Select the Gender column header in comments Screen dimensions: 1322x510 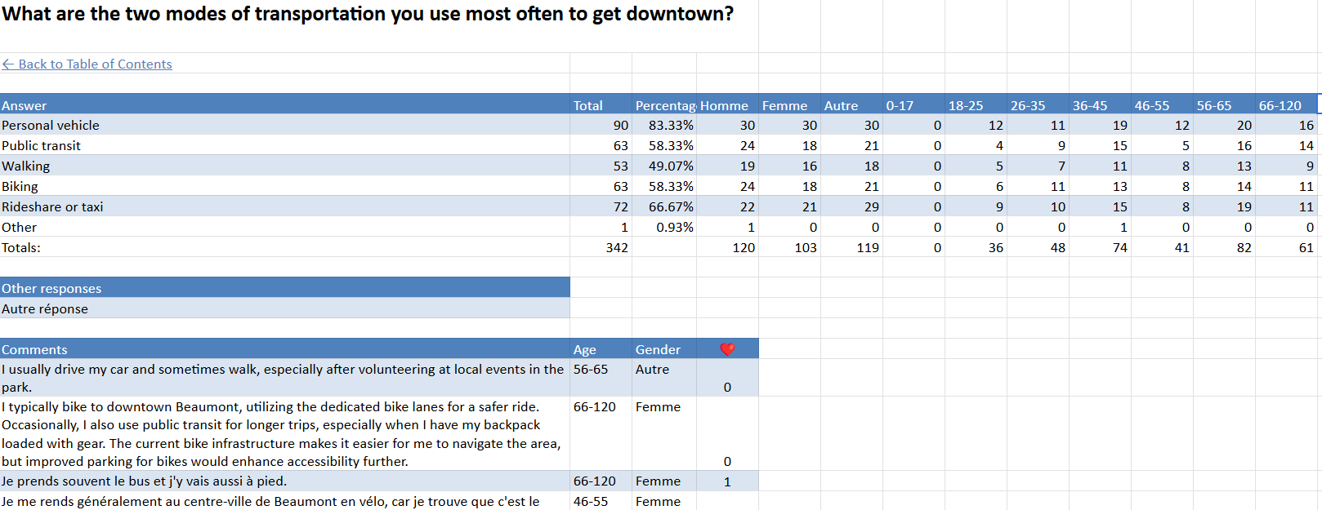tap(658, 349)
